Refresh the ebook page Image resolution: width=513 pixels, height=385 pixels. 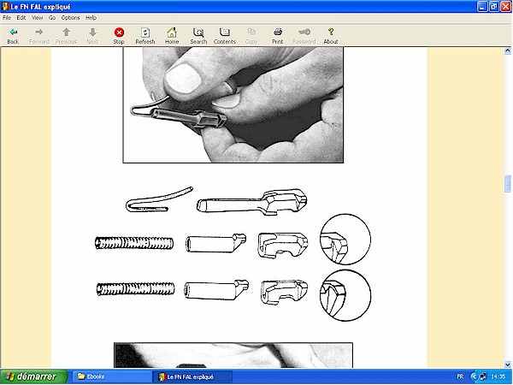click(145, 36)
